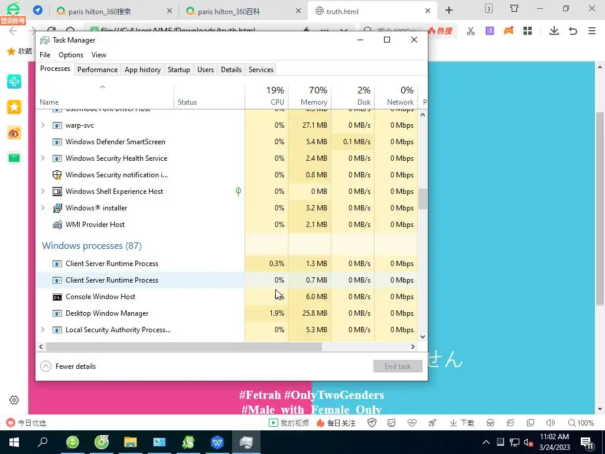The width and height of the screenshot is (605, 454).
Task: Click the Windows Defender SmartScreen process icon
Action: coord(57,142)
